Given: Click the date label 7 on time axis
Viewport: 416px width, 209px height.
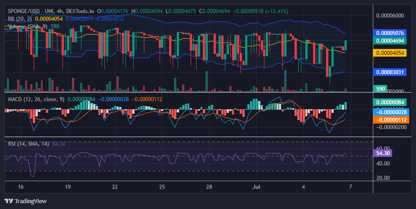Looking at the screenshot, I should click(350, 187).
